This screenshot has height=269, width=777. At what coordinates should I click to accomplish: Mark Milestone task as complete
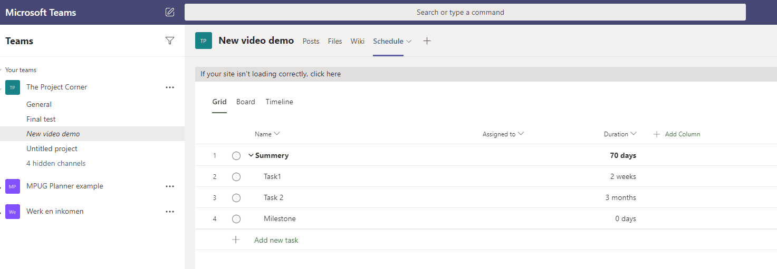coord(236,219)
